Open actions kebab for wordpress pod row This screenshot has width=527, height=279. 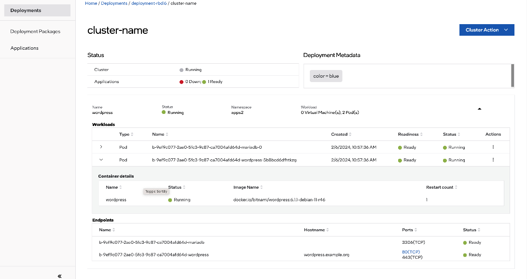(x=493, y=160)
